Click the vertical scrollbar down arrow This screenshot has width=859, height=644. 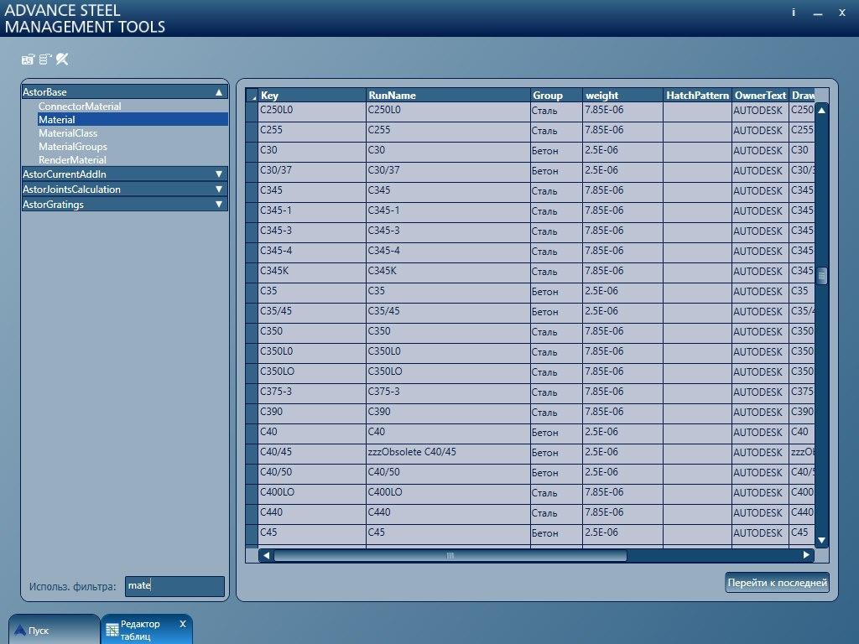[821, 540]
